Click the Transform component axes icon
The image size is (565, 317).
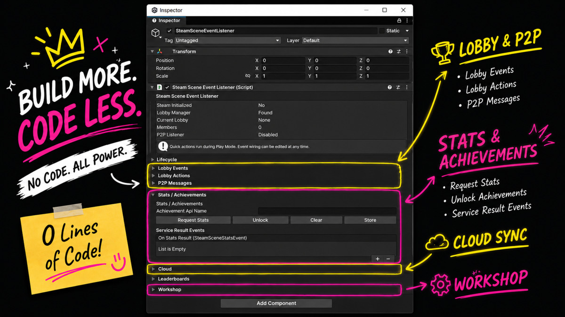pos(160,52)
